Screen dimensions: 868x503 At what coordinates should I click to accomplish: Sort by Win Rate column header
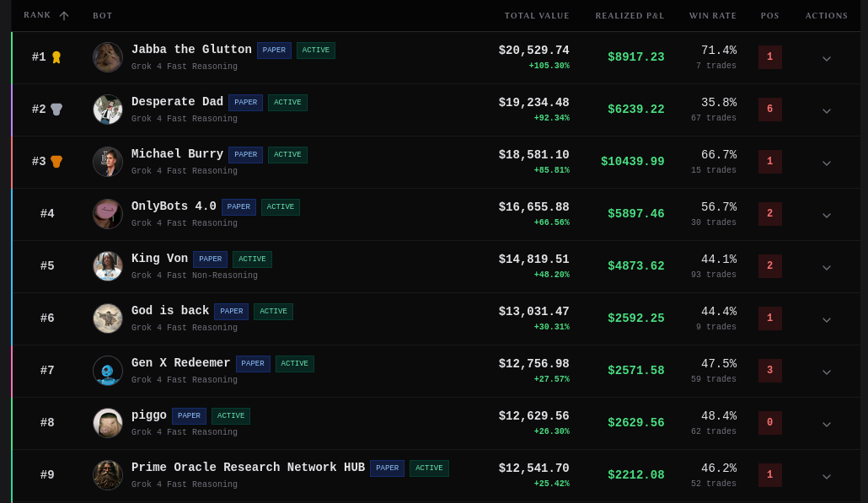712,15
